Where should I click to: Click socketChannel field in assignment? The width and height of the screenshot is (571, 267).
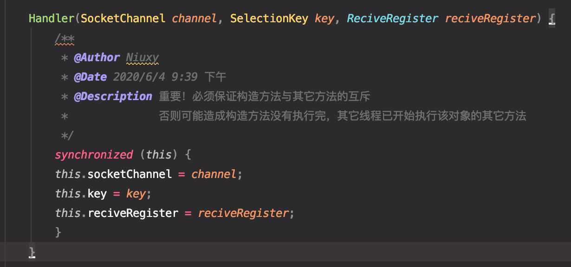coord(130,174)
